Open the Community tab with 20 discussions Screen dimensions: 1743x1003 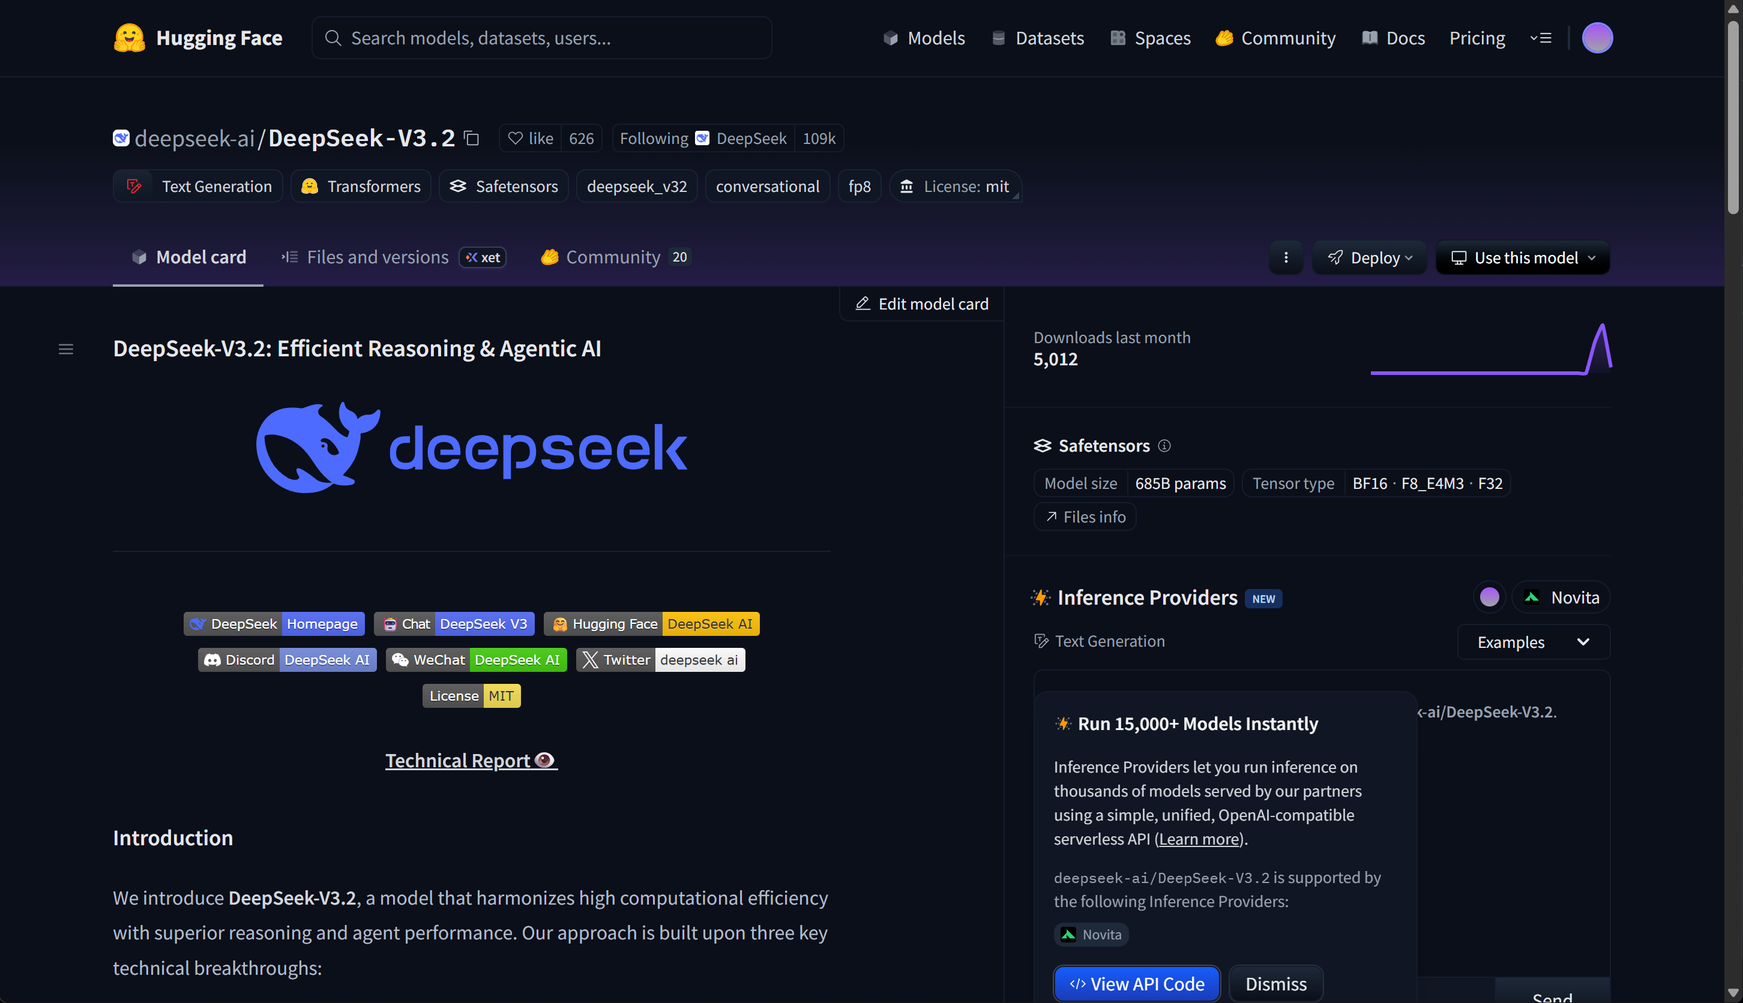click(613, 257)
